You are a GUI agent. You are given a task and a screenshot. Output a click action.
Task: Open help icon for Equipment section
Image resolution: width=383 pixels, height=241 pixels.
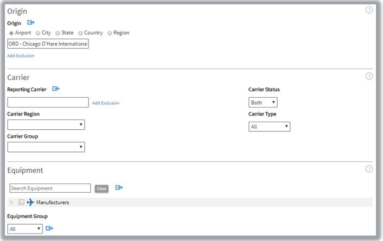369,169
